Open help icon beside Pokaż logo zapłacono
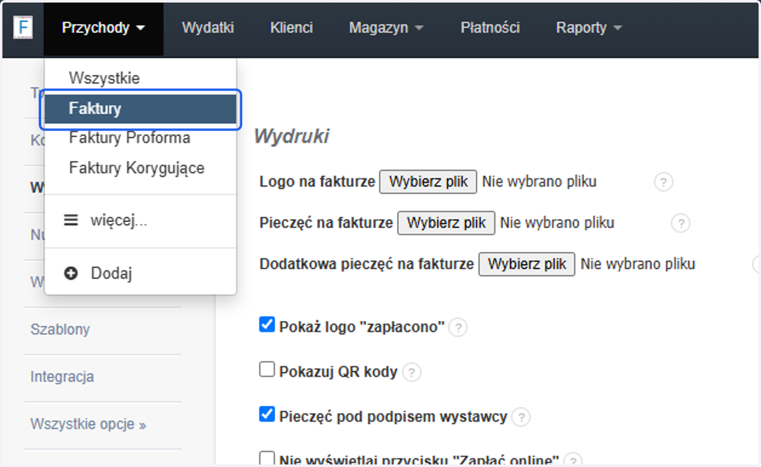Screen dimensions: 761x467 coord(458,327)
